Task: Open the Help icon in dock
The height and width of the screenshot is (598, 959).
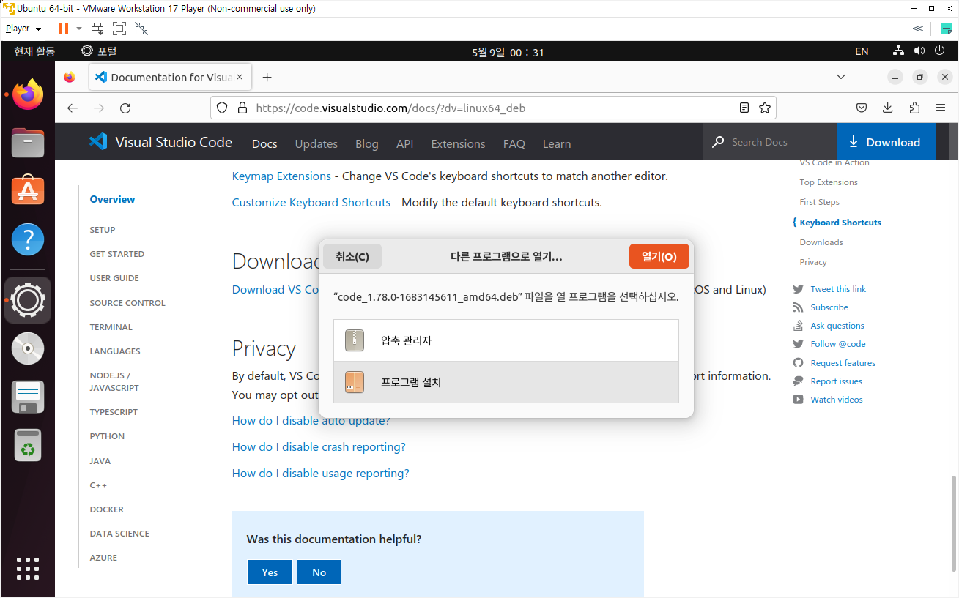Action: pos(28,239)
